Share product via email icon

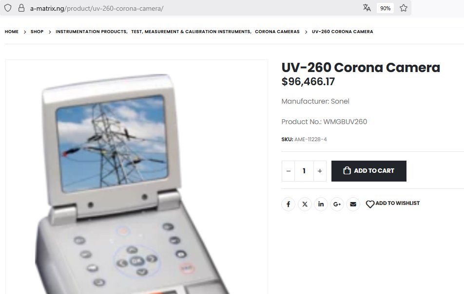[x=353, y=204]
